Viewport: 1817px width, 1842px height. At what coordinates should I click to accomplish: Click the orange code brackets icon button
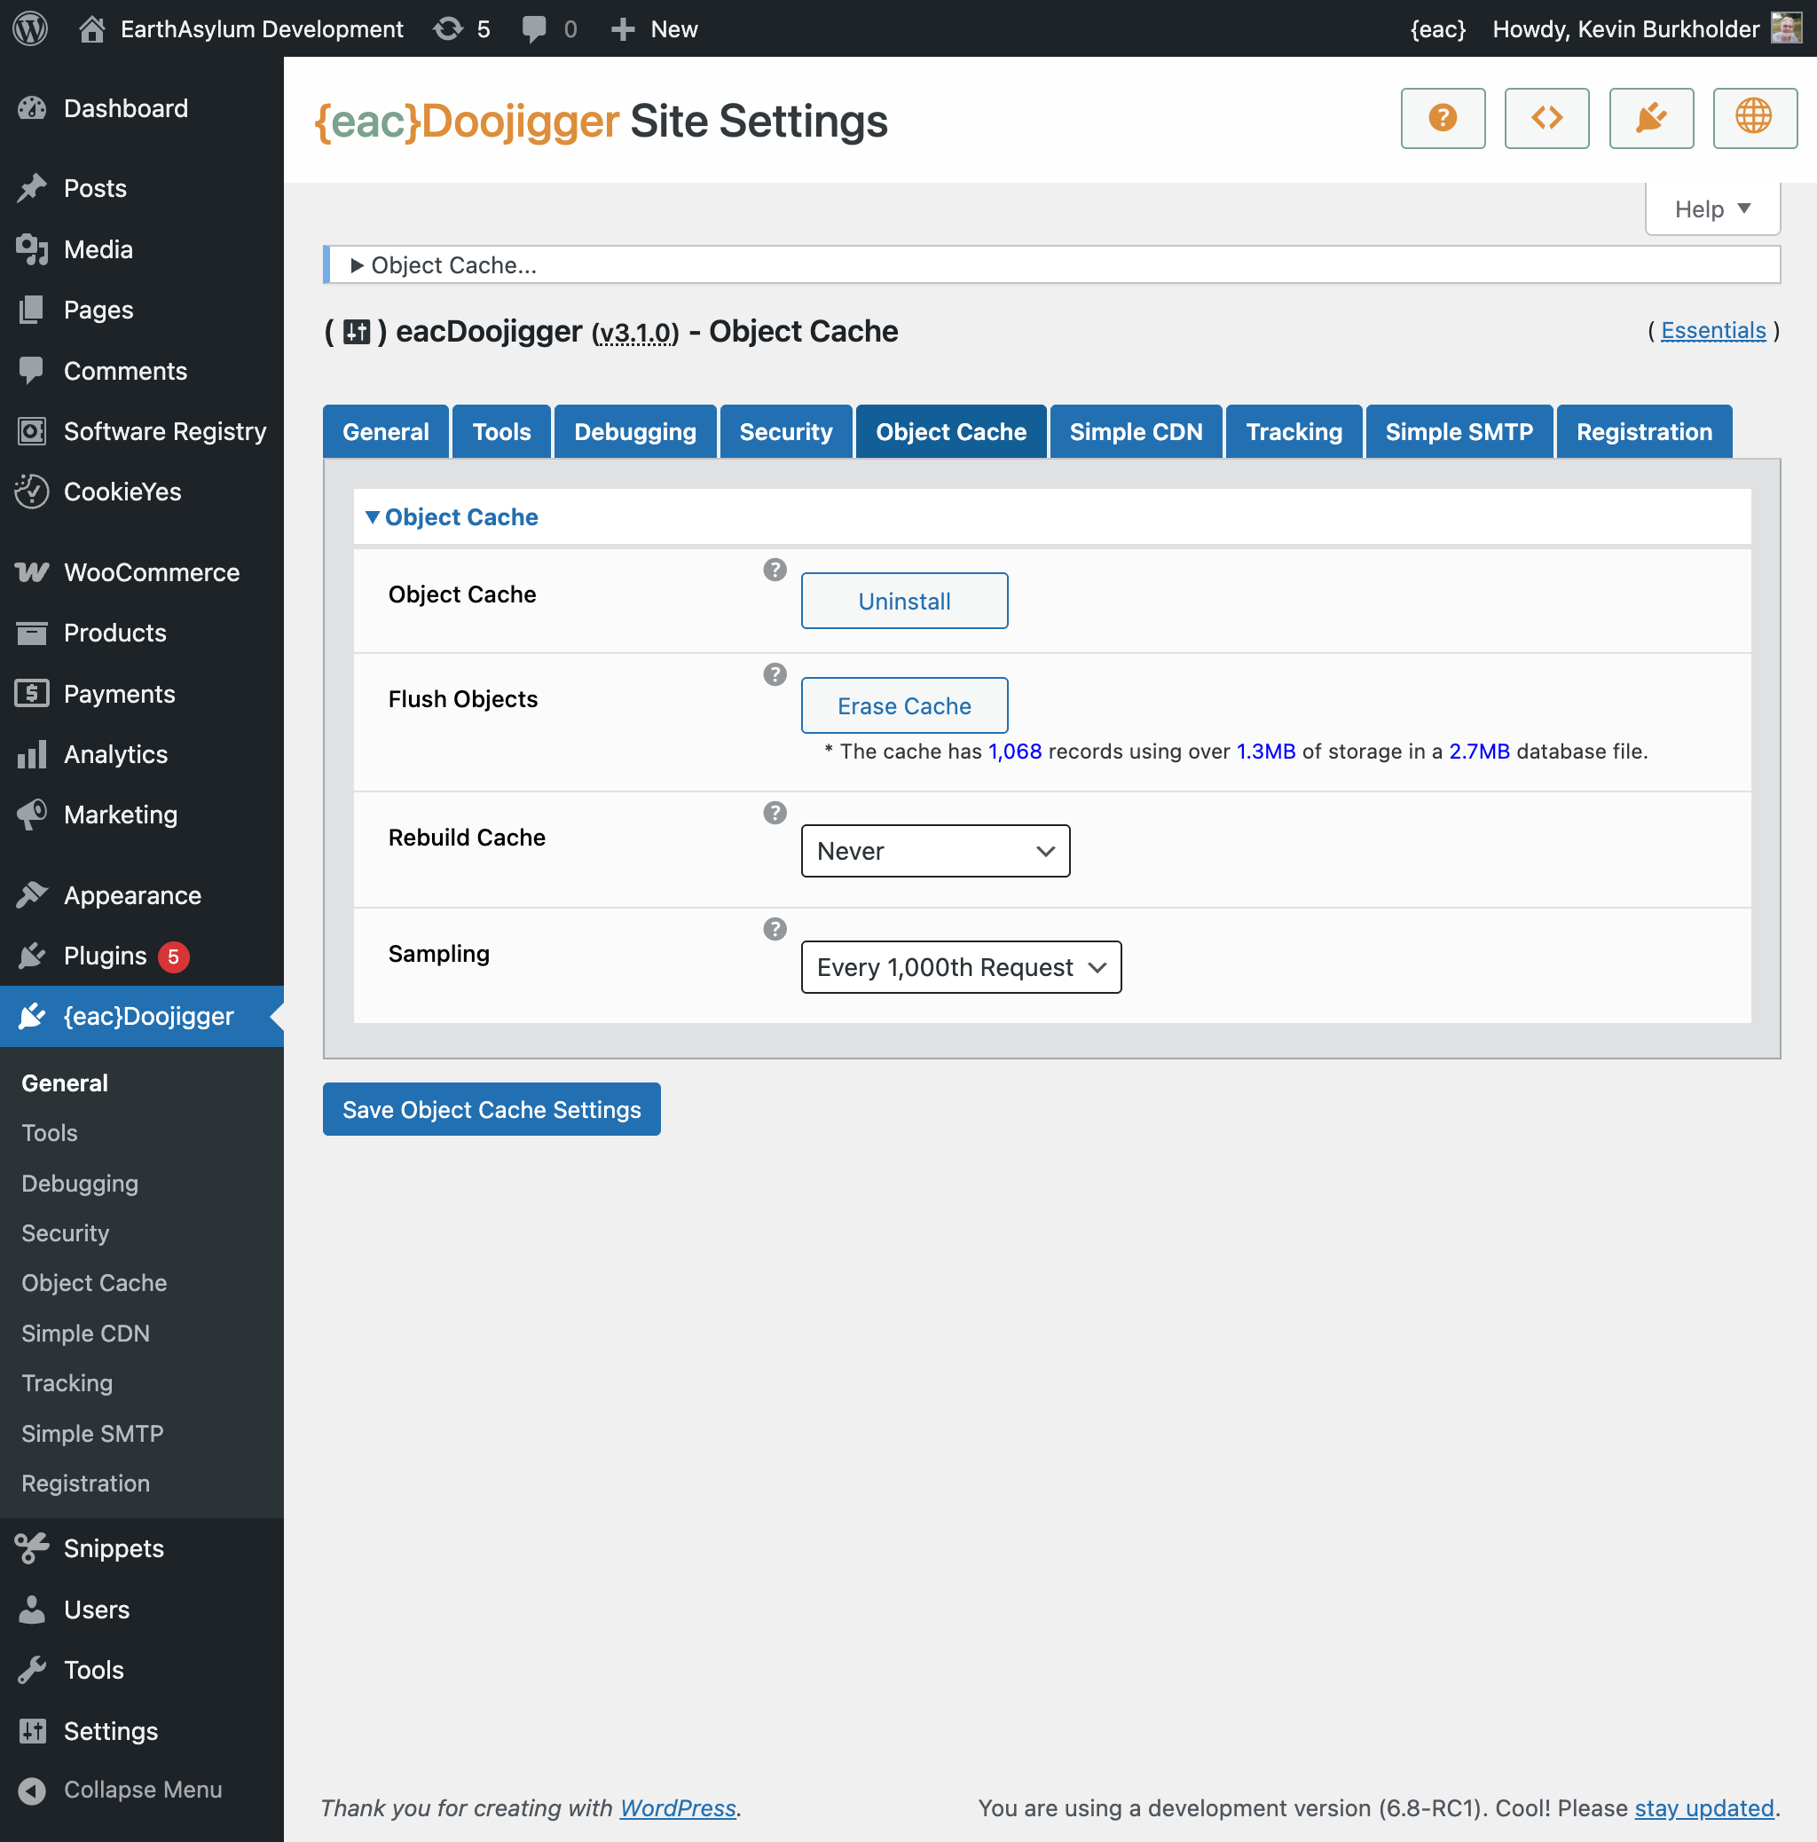1546,118
